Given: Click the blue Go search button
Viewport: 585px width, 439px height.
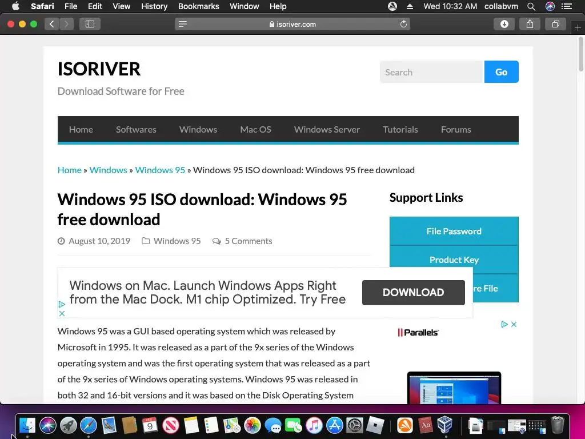Looking at the screenshot, I should tap(501, 71).
